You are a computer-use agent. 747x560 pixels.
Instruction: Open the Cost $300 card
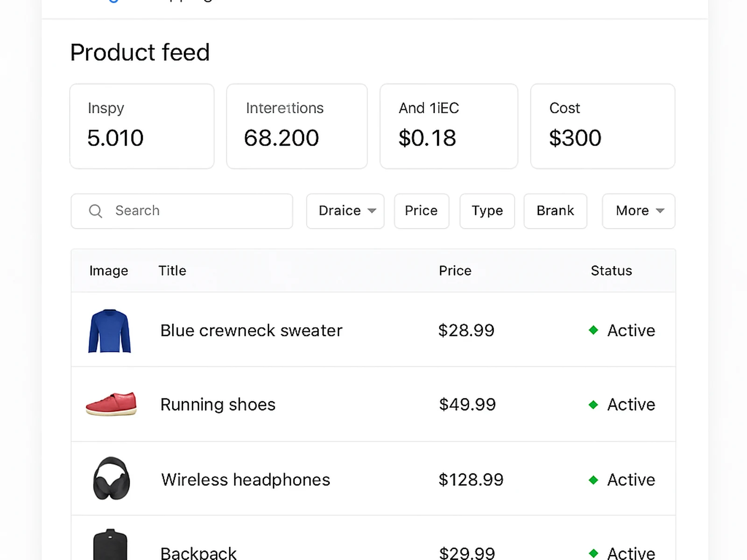pos(603,126)
